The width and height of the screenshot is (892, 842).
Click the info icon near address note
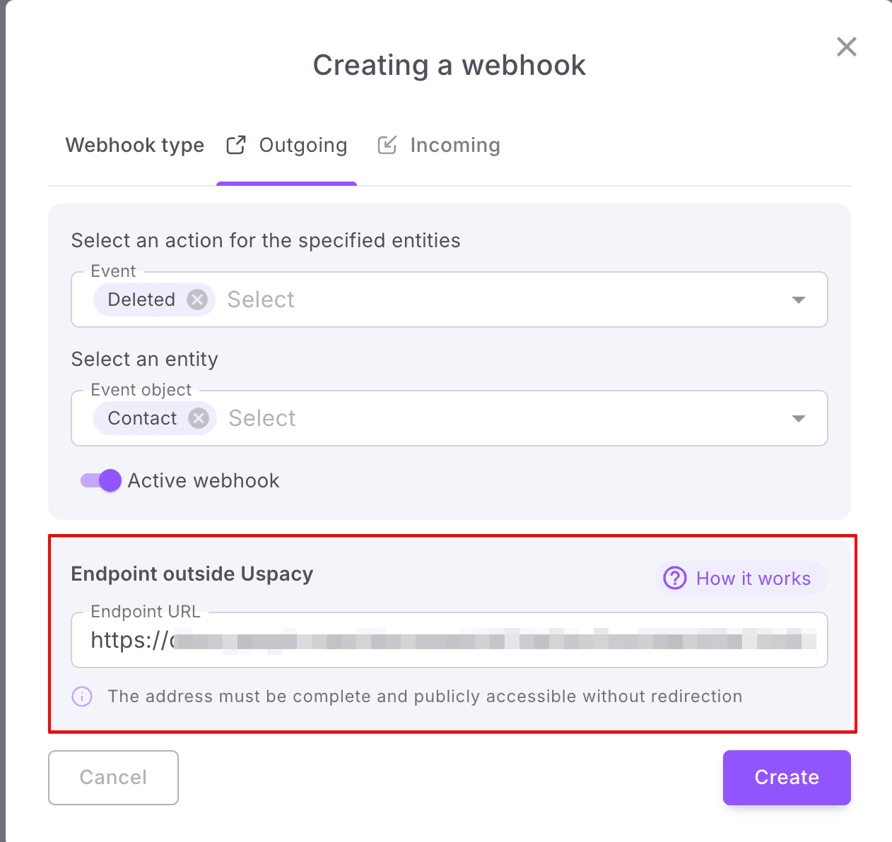click(82, 696)
